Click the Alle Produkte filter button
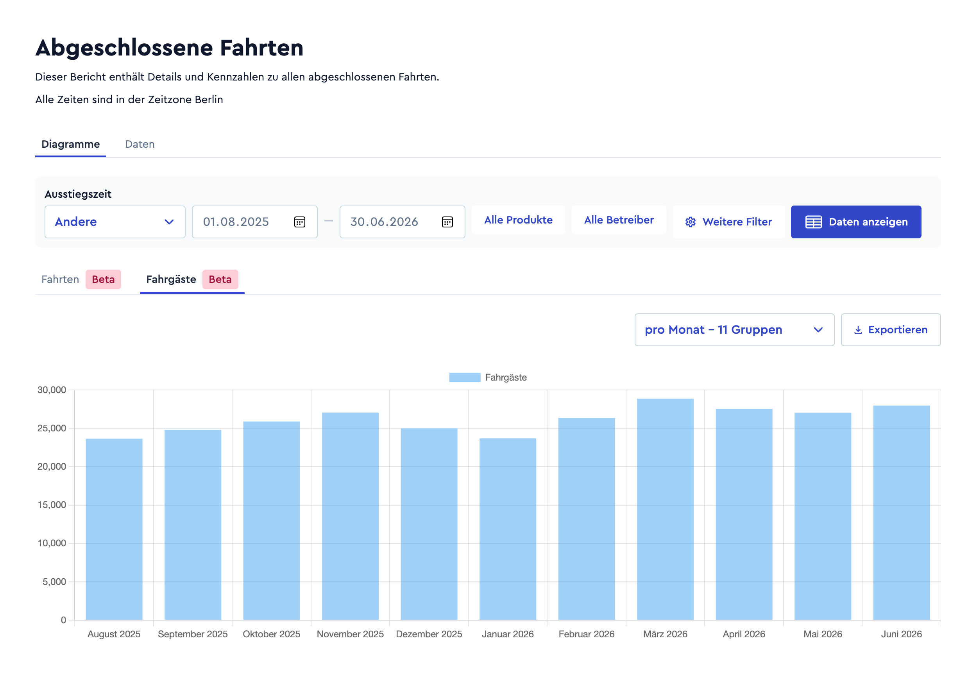The height and width of the screenshot is (676, 977). click(518, 220)
